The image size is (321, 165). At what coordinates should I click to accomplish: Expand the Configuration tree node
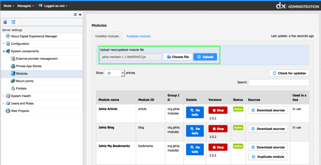click(x=3, y=44)
